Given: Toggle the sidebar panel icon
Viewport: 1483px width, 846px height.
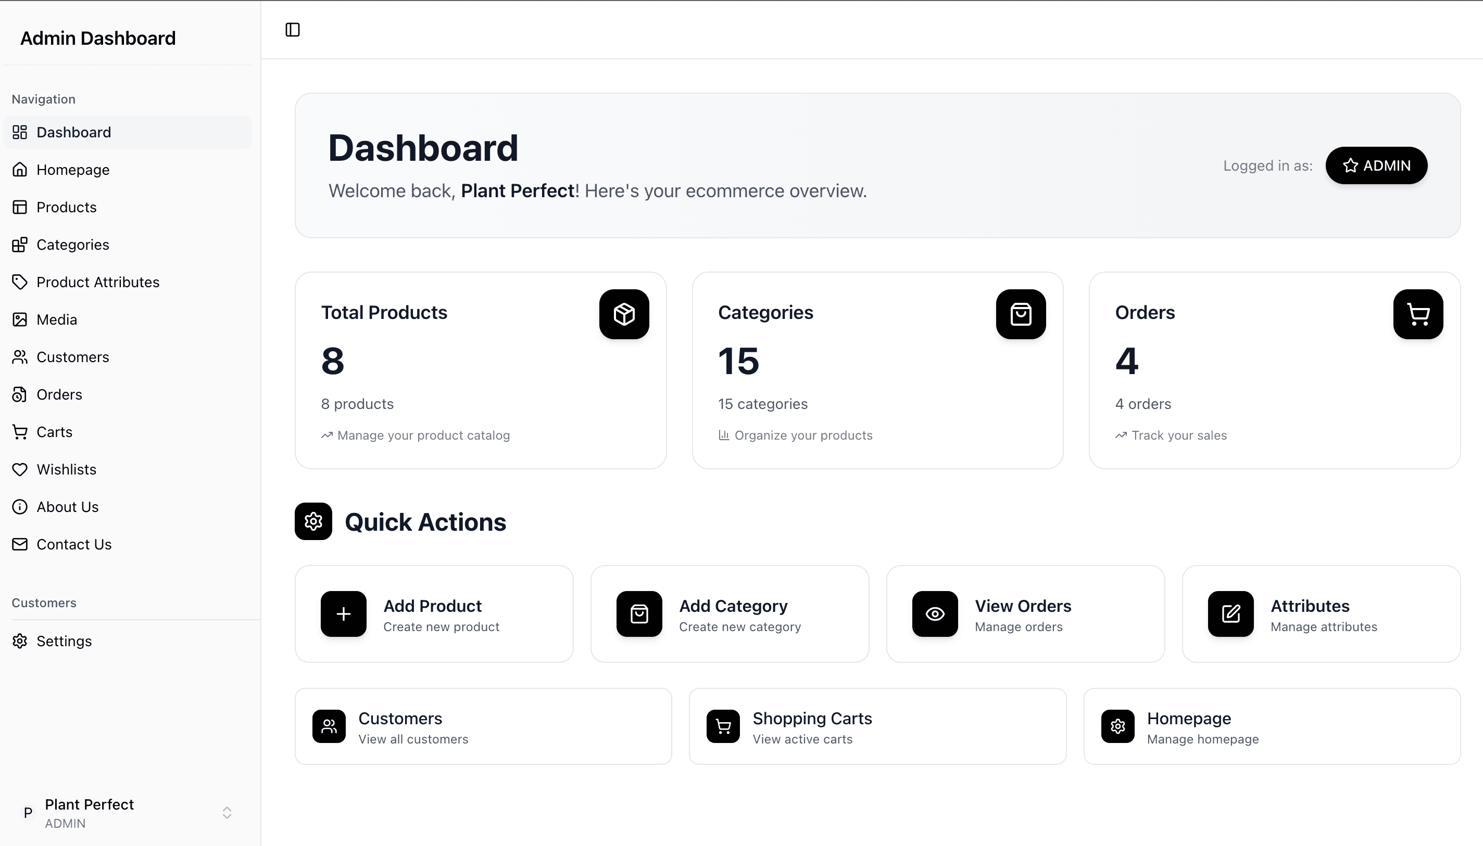Looking at the screenshot, I should click(x=293, y=30).
